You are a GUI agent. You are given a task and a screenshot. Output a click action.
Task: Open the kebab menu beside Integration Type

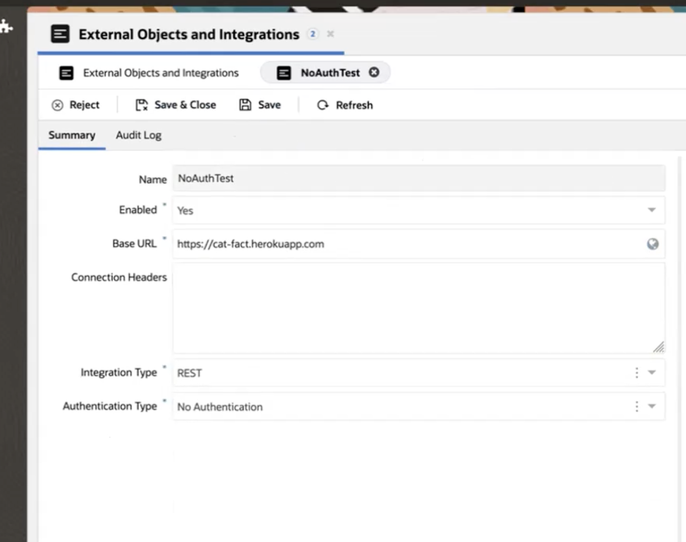(x=636, y=372)
